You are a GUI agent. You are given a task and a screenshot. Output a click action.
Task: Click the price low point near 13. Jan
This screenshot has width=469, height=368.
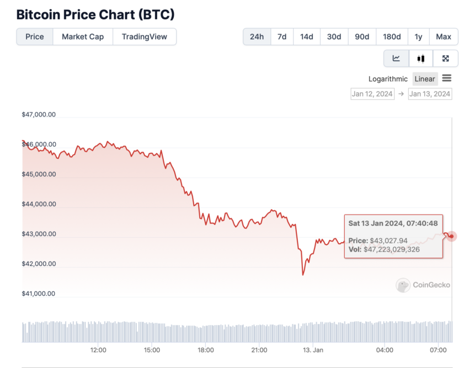point(303,274)
